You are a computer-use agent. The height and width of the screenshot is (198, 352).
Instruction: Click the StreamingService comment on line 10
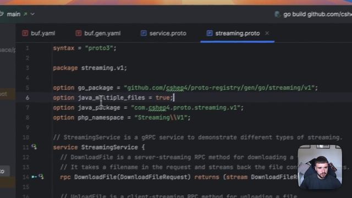[x=197, y=137]
